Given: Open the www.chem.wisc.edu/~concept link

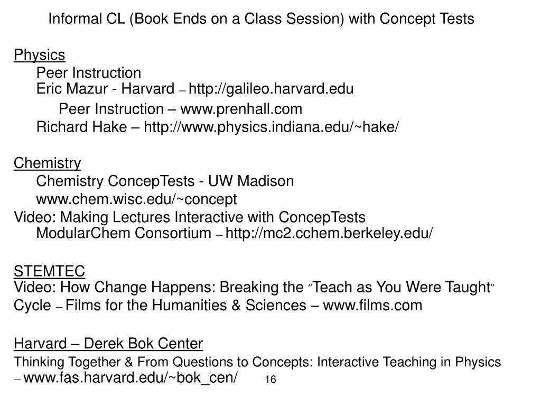Looking at the screenshot, I should coord(136,199).
